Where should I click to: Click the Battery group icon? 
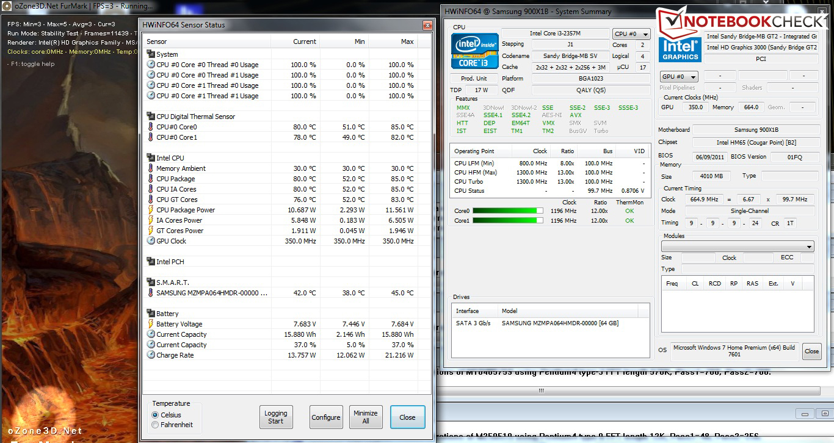tap(151, 314)
